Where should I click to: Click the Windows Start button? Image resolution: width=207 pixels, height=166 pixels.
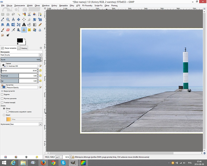[4, 163]
